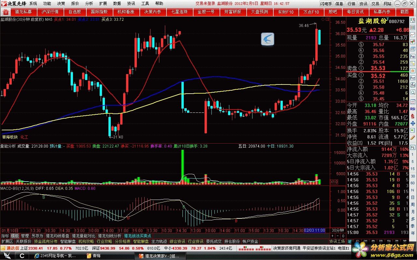Open the 功能 menu
417x260 pixels.
click(47, 4)
